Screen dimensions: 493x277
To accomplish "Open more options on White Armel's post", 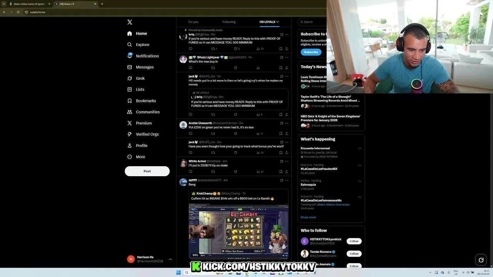I will tap(287, 161).
